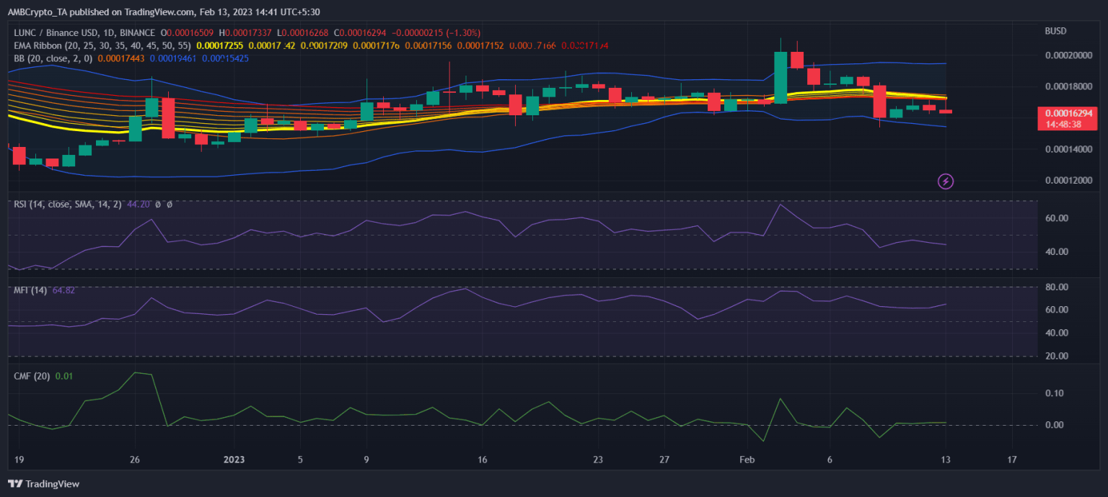
Task: Click the purple lightning bolt trading icon
Action: (945, 181)
